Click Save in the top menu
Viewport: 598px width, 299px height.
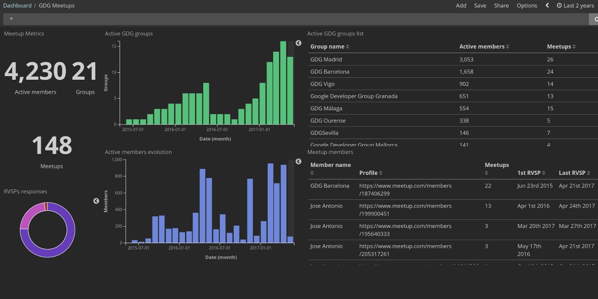pos(480,5)
